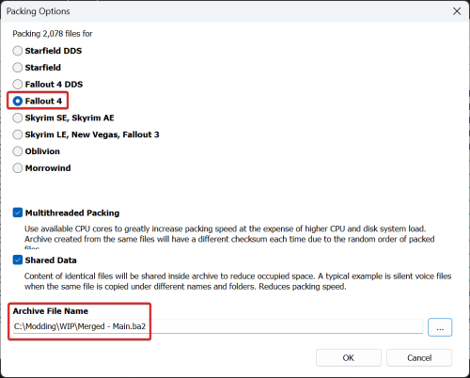Open file browser with the ellipsis button
The width and height of the screenshot is (470, 378).
pos(440,327)
